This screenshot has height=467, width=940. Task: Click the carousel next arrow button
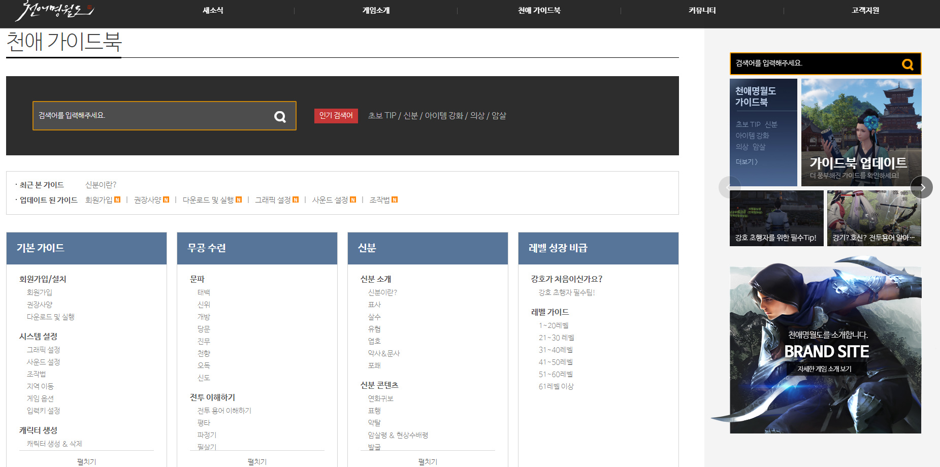[922, 187]
